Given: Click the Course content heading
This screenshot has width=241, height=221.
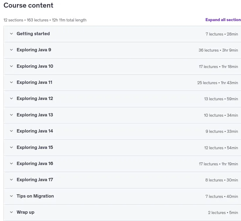Looking at the screenshot, I should [28, 5].
